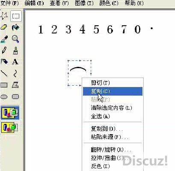
Task: Open 拉伸/扭曲(S)... from the context menu
Action: (113, 158)
